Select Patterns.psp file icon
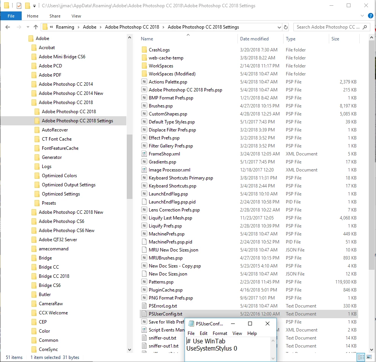Screen dimensions: 376x362 pyautogui.click(x=144, y=282)
